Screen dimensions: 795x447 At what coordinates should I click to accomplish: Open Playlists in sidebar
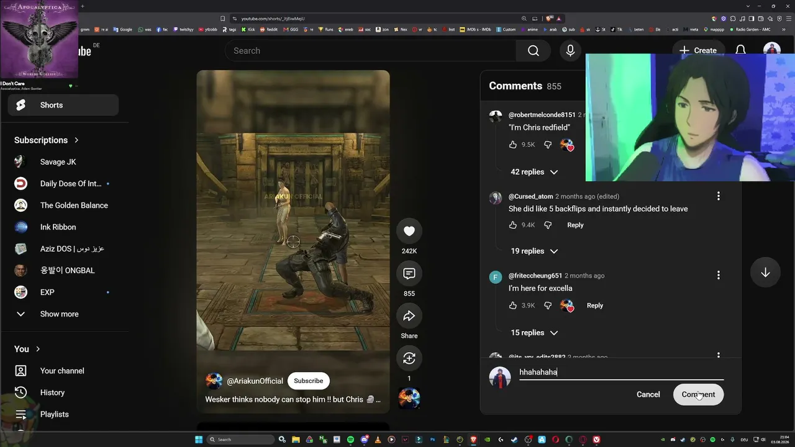point(63,414)
